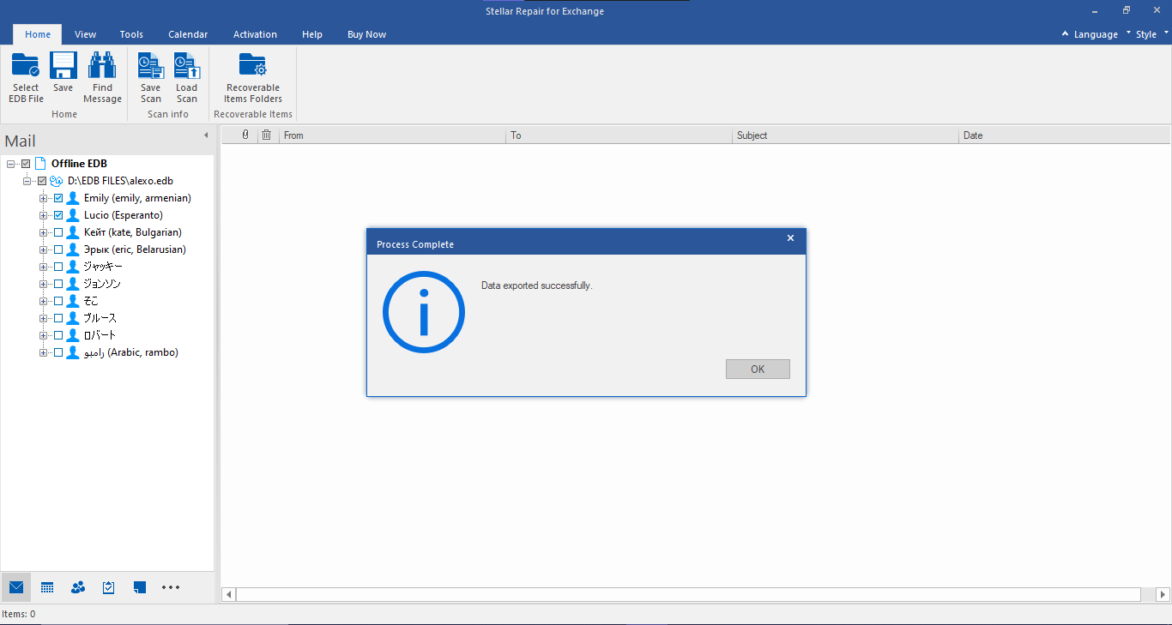Sort by the To column header
The width and height of the screenshot is (1172, 625).
click(619, 135)
